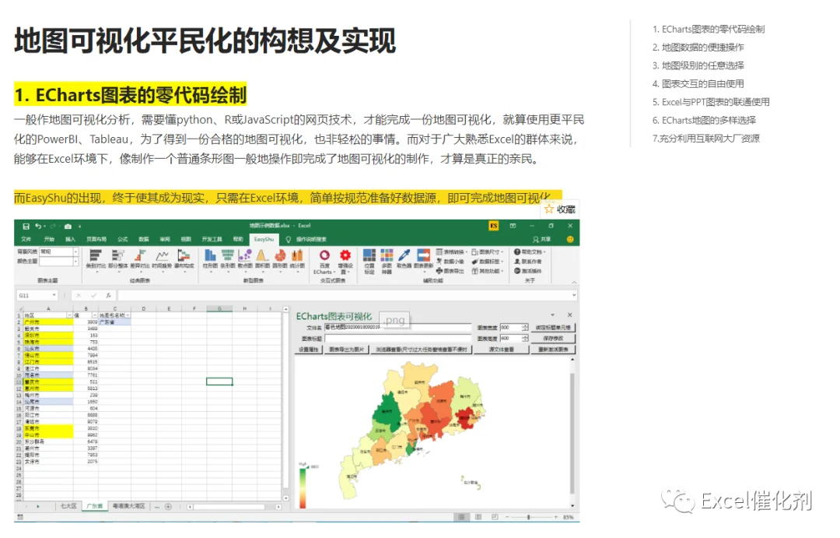Increase the 图表宽度 spinner value
840x538 pixels.
coord(525,325)
